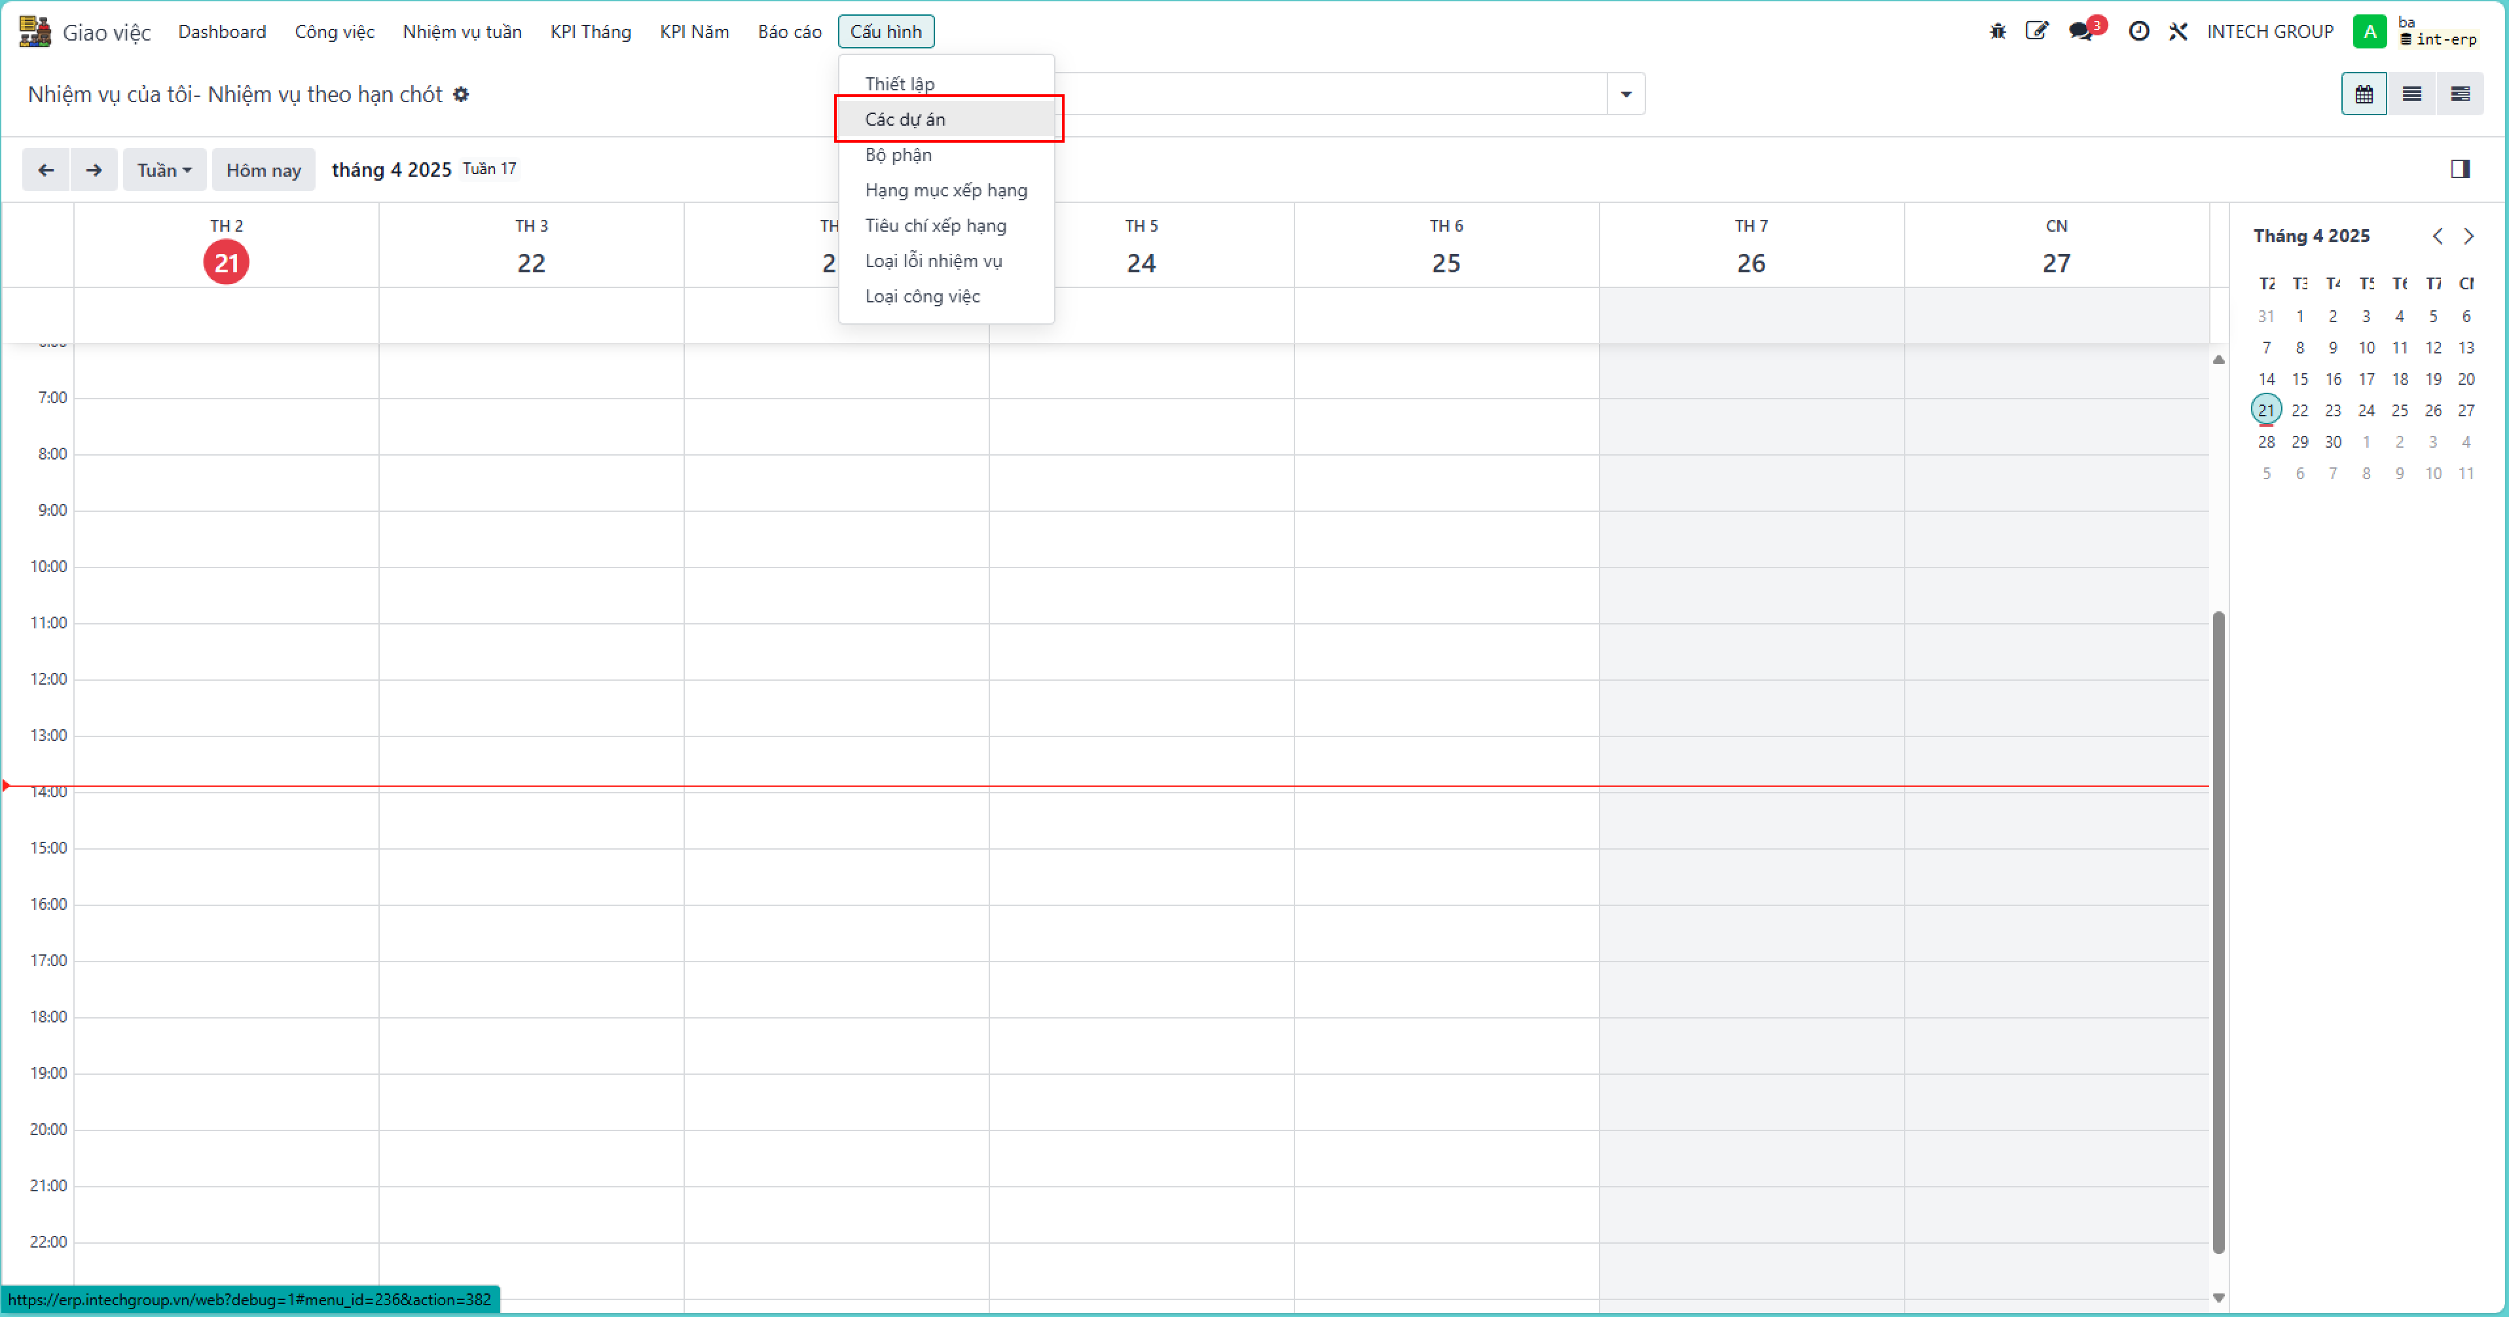Switch to the Gantt-style view icon
2509x1317 pixels.
(2461, 94)
